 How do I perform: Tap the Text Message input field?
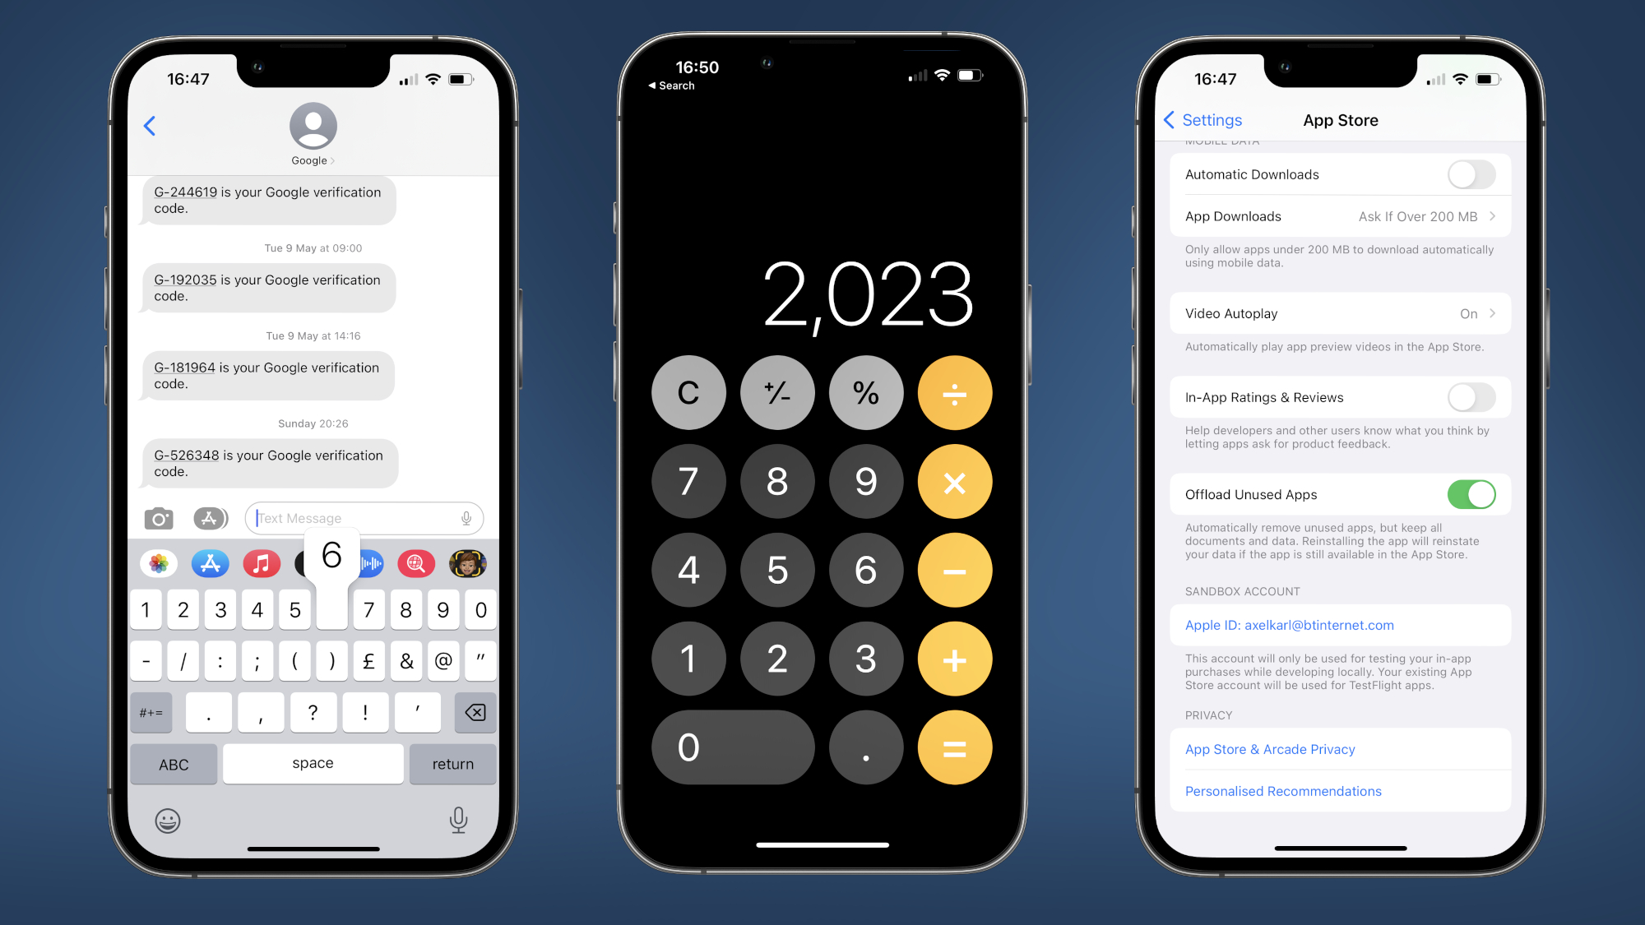click(358, 518)
